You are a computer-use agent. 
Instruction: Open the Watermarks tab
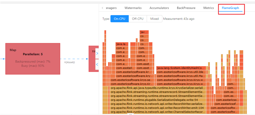tap(133, 8)
